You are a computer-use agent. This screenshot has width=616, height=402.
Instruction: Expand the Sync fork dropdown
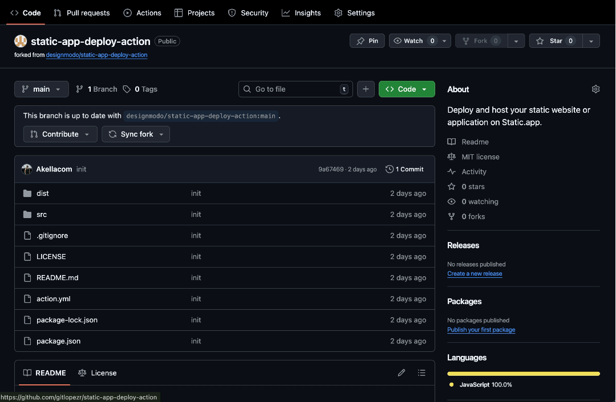click(136, 134)
